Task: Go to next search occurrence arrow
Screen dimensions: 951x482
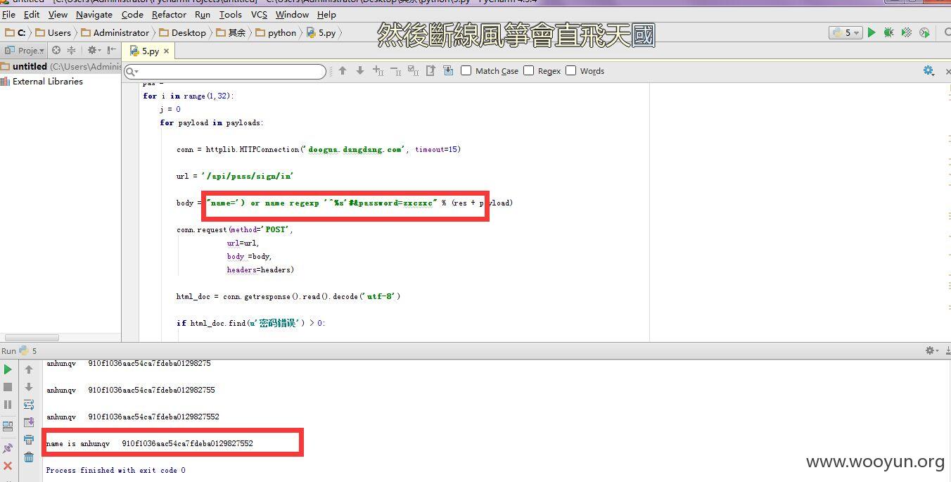Action: (x=360, y=70)
